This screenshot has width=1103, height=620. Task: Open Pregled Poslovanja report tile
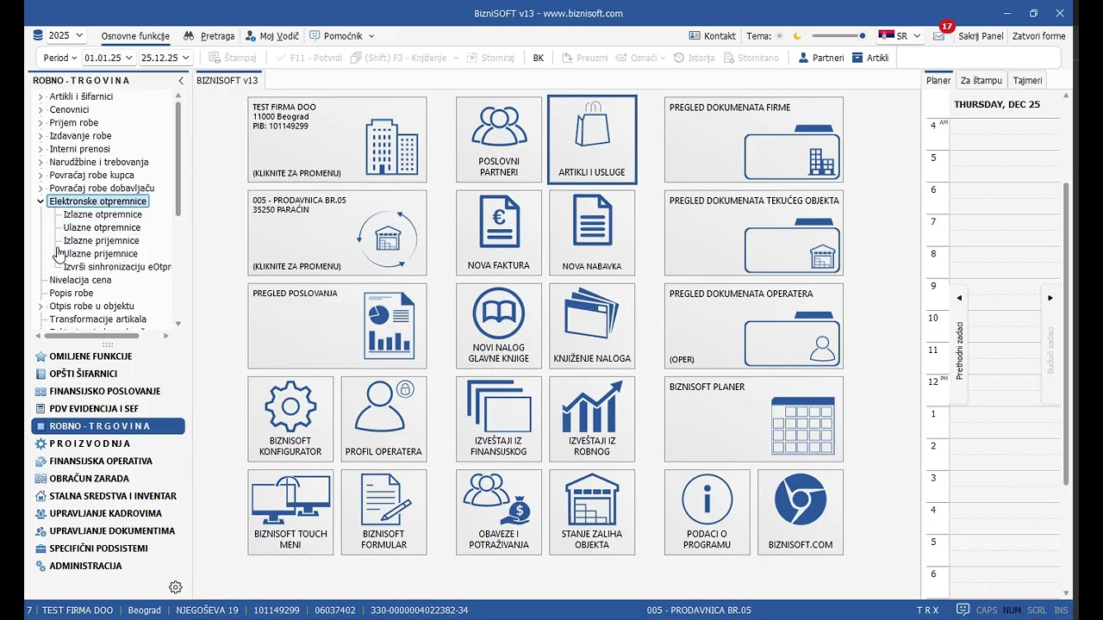[x=337, y=325]
